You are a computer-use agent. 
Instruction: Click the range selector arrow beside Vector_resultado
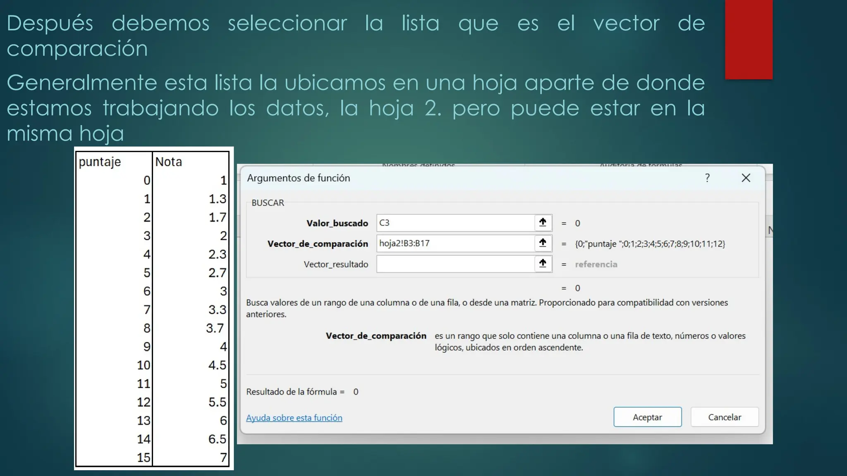pos(543,264)
